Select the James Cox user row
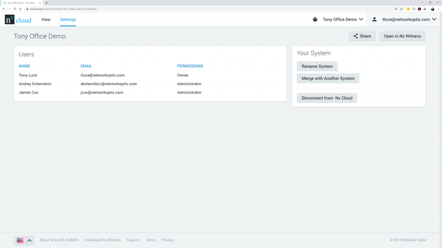 [x=150, y=92]
